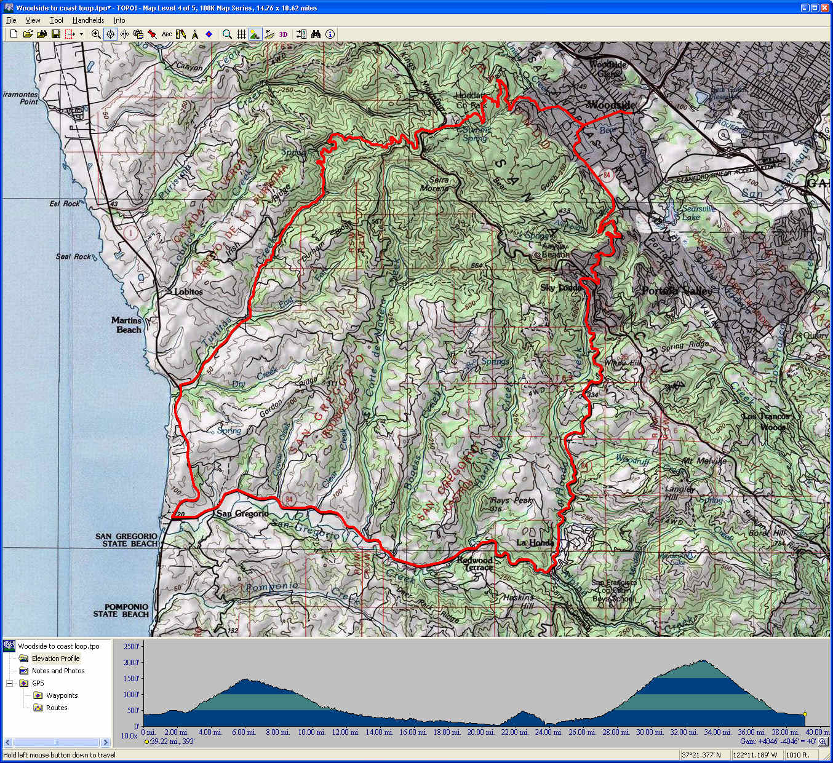
Task: Open the dropdown arrow beside the export icon
Action: [x=81, y=34]
